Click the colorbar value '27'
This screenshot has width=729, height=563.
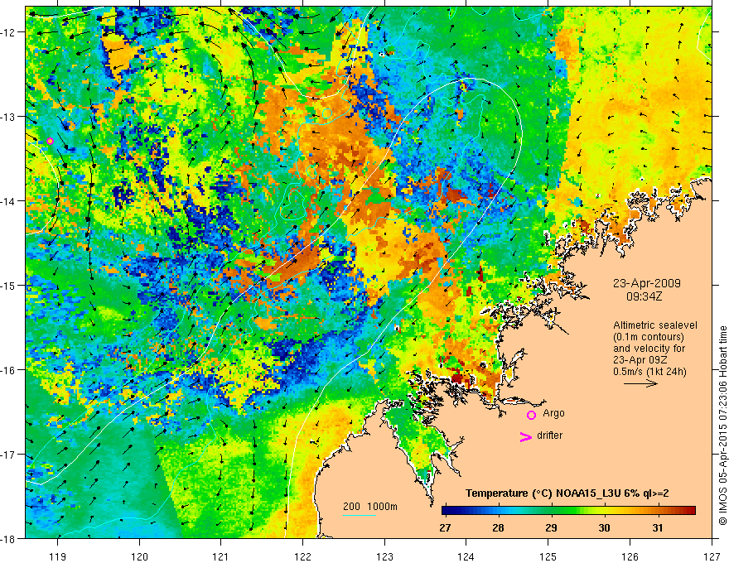445,528
